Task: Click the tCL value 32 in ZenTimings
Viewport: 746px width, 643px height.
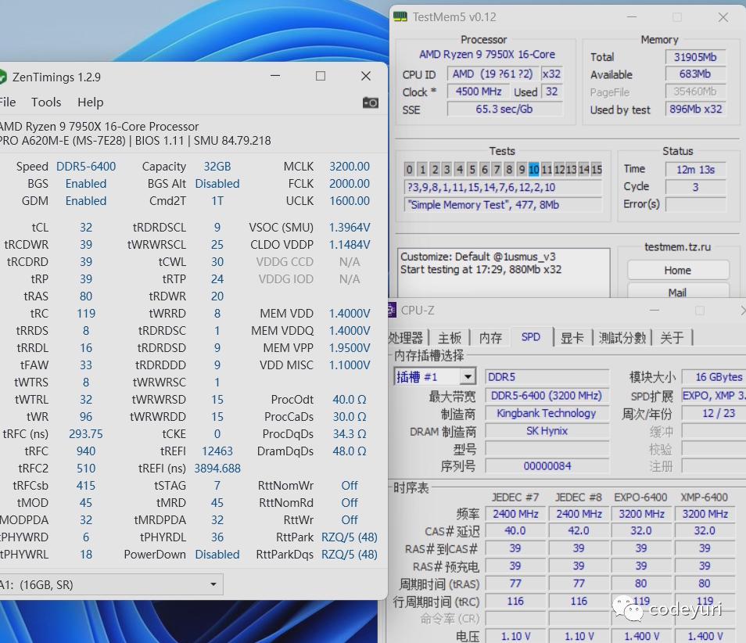Action: (86, 228)
